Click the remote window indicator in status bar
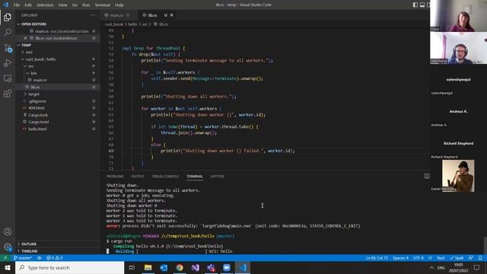 5,258
